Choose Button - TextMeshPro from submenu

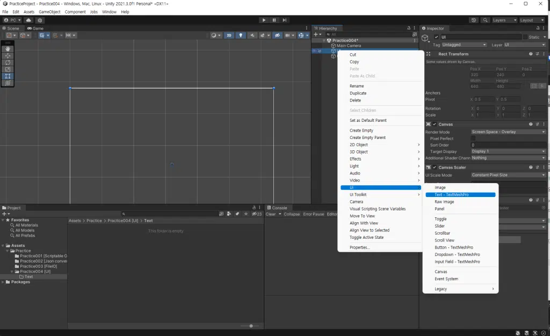453,247
